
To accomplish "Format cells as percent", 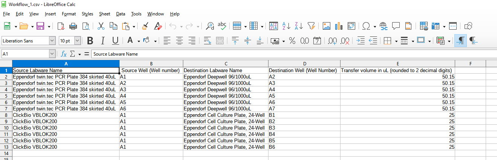I will click(292, 41).
